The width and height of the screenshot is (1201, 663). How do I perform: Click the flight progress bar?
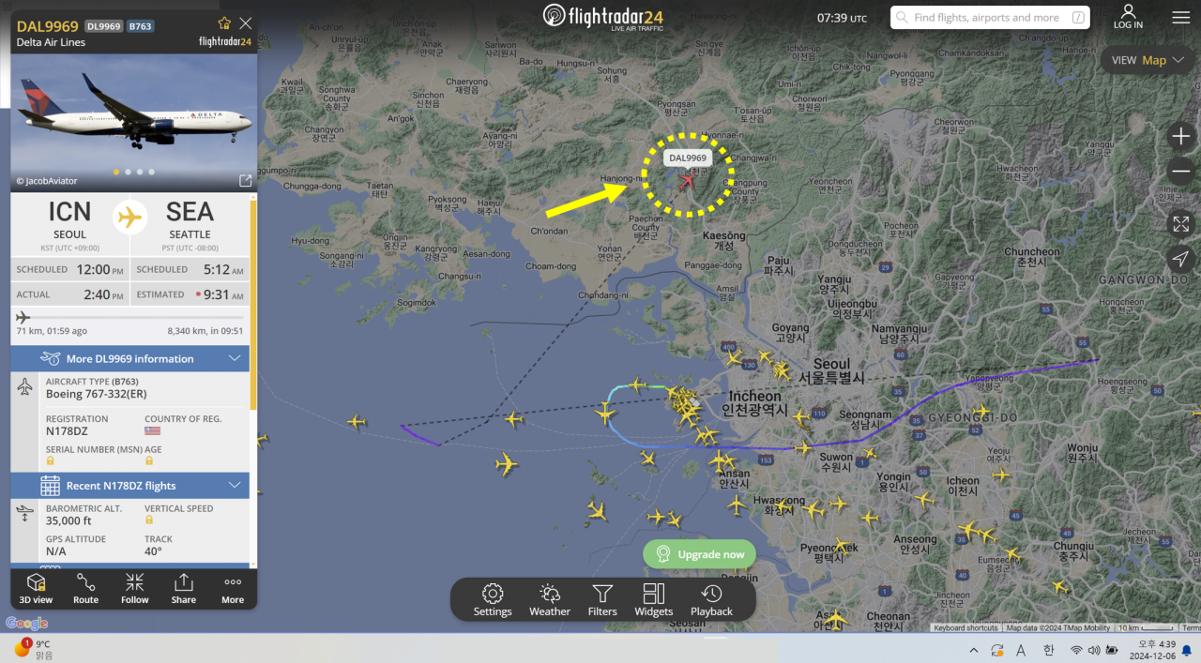[130, 317]
